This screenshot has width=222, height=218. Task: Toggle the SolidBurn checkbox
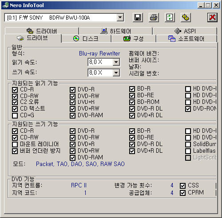[188, 144]
